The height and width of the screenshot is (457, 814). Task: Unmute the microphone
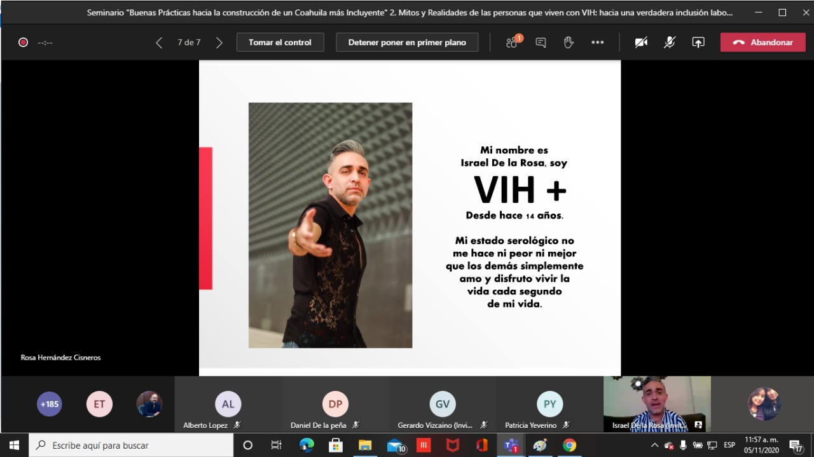pyautogui.click(x=670, y=43)
